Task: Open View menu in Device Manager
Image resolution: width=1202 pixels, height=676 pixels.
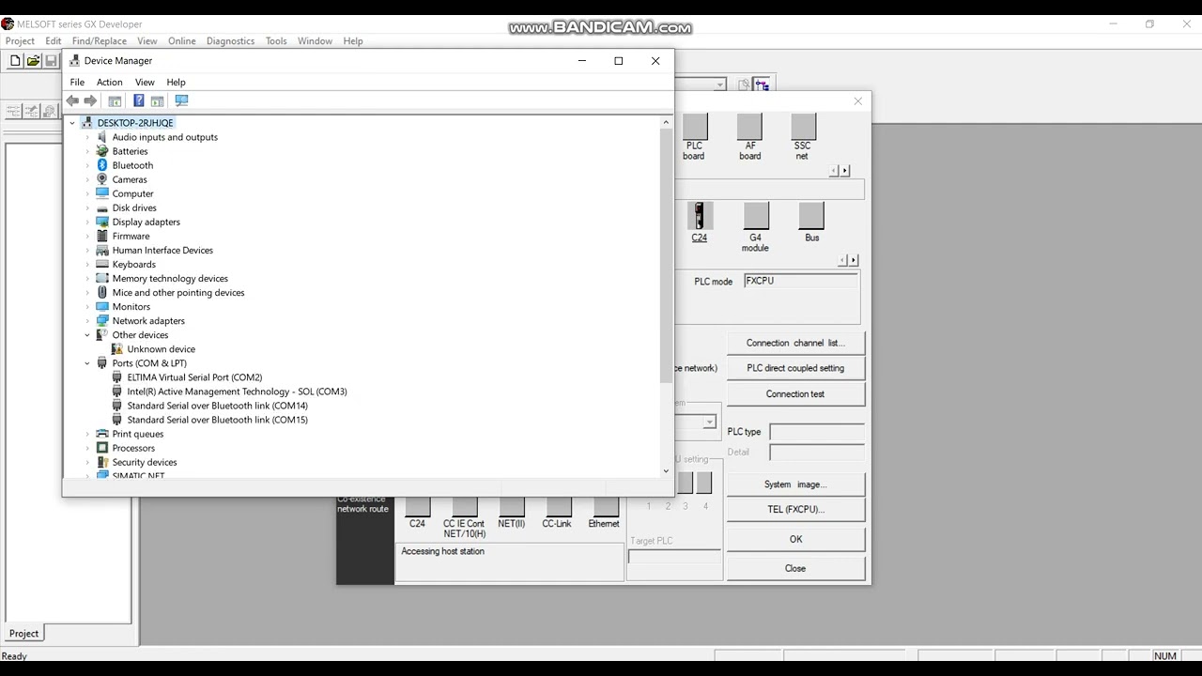Action: coord(145,82)
